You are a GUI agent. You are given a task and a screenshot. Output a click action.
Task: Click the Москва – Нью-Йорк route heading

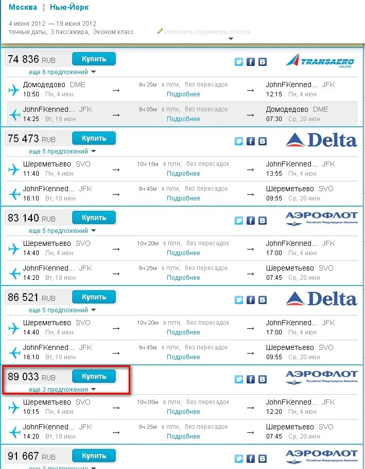[49, 7]
